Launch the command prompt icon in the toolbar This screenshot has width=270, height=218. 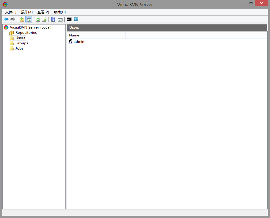69,20
